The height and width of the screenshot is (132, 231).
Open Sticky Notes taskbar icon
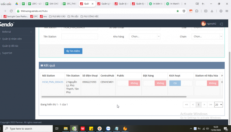91,129
